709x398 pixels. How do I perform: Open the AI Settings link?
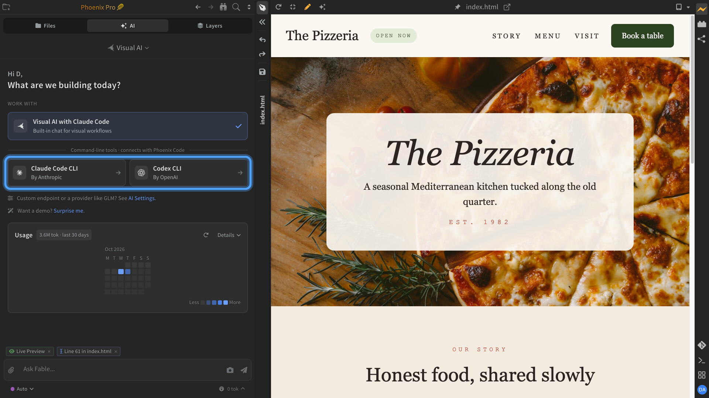click(141, 198)
